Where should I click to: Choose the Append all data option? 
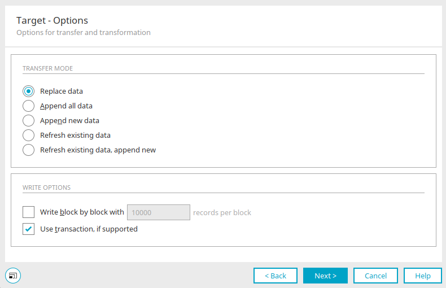click(x=28, y=106)
